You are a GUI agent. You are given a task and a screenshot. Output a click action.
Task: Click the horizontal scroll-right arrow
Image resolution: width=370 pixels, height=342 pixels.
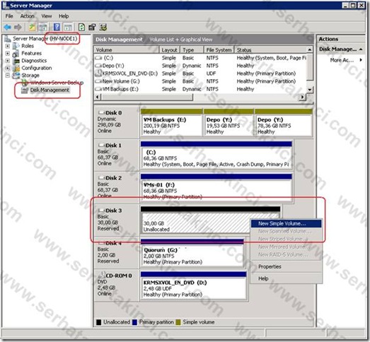click(303, 97)
